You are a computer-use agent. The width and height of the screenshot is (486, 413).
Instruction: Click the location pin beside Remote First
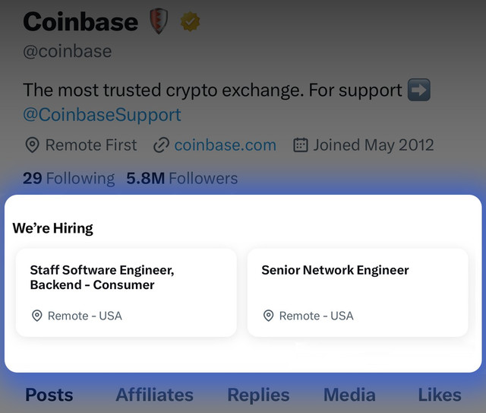(x=32, y=145)
